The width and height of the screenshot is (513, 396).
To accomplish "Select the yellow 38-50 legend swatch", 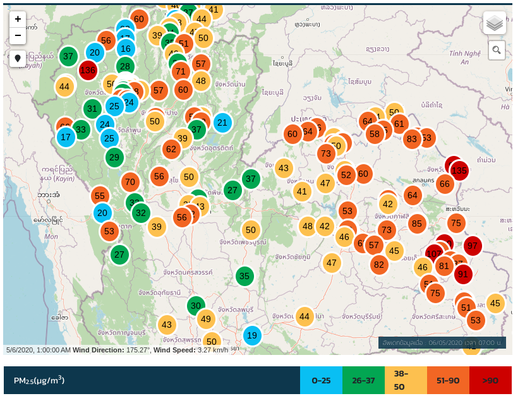I will click(x=406, y=380).
